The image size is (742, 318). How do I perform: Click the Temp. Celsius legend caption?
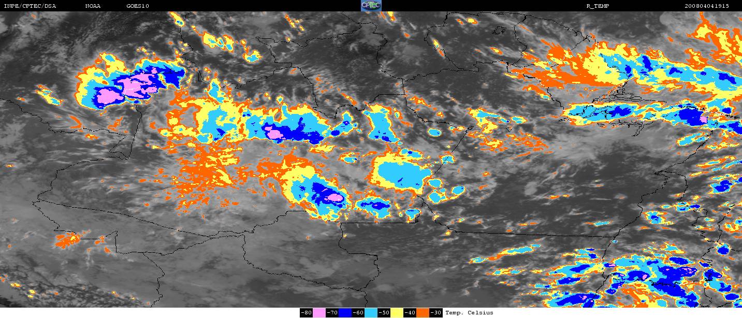(469, 313)
